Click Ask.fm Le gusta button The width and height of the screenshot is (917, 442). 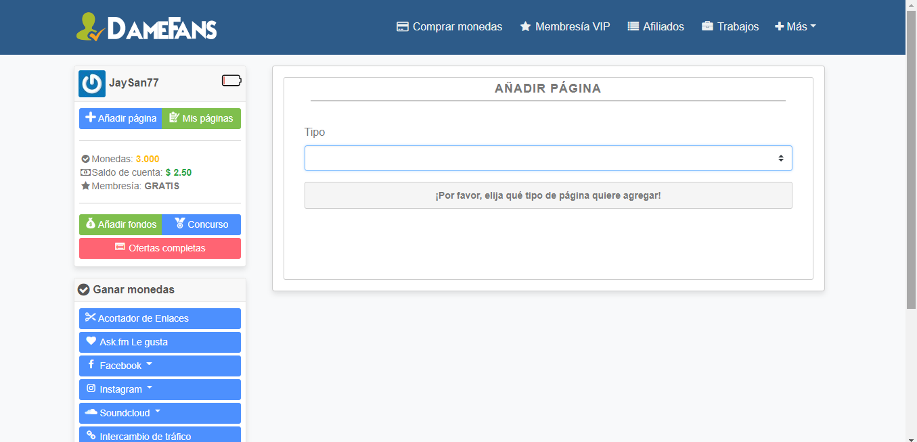pos(160,342)
